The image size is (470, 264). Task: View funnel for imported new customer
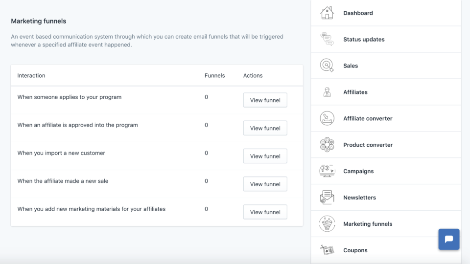[265, 156]
